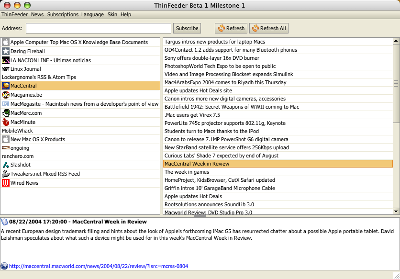Focus the Address input field
Viewport: 400px width, 279px height.
99,28
